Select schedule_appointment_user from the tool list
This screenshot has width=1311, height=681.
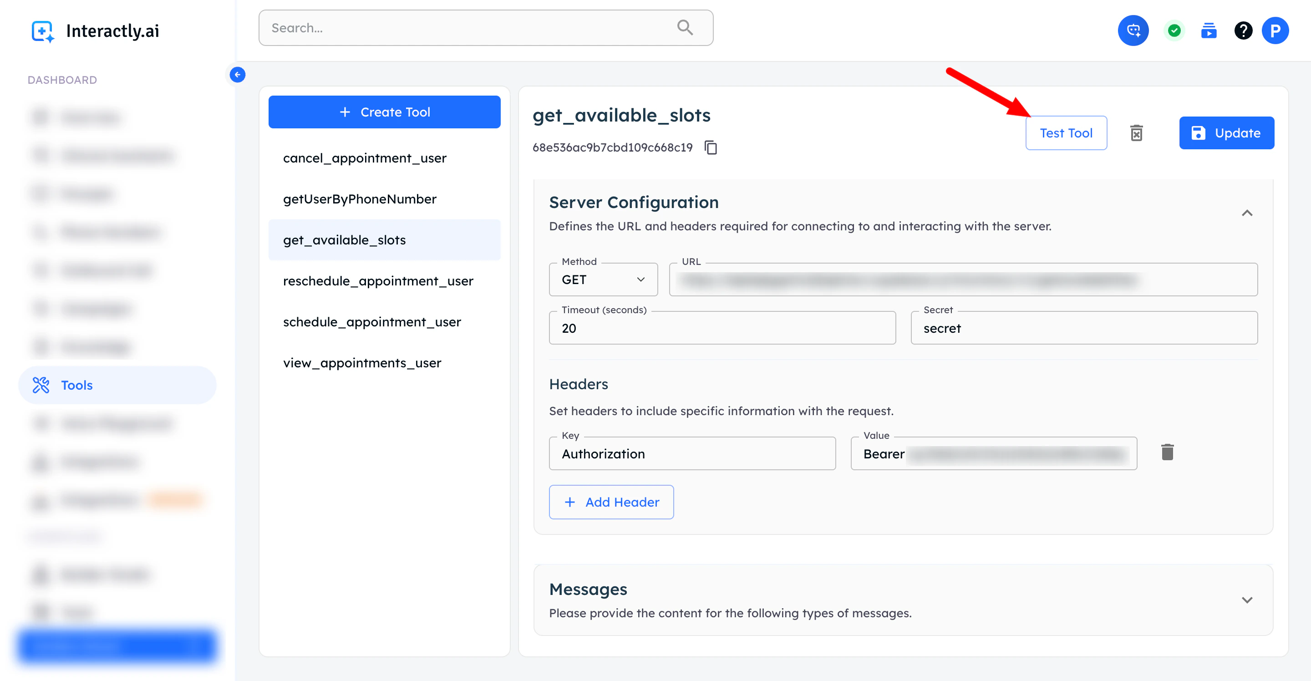372,322
